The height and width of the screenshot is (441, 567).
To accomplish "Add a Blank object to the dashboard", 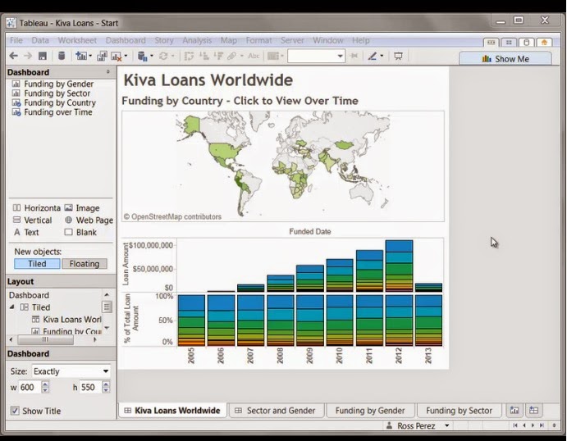I will (x=80, y=232).
